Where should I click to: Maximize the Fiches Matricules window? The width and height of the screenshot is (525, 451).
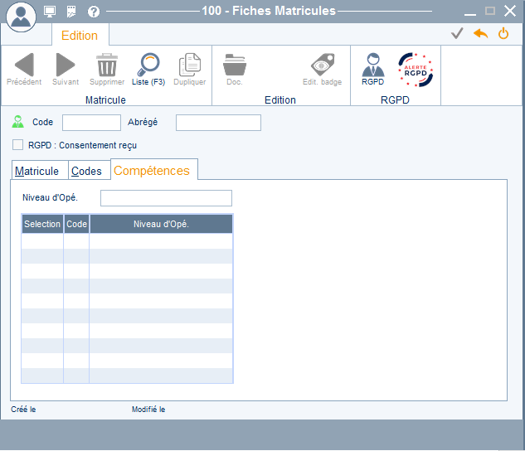(x=490, y=11)
